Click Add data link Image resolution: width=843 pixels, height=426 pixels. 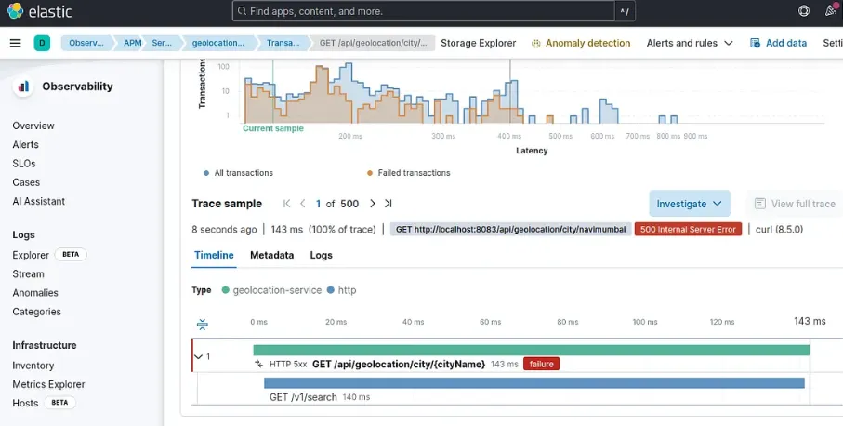click(779, 43)
